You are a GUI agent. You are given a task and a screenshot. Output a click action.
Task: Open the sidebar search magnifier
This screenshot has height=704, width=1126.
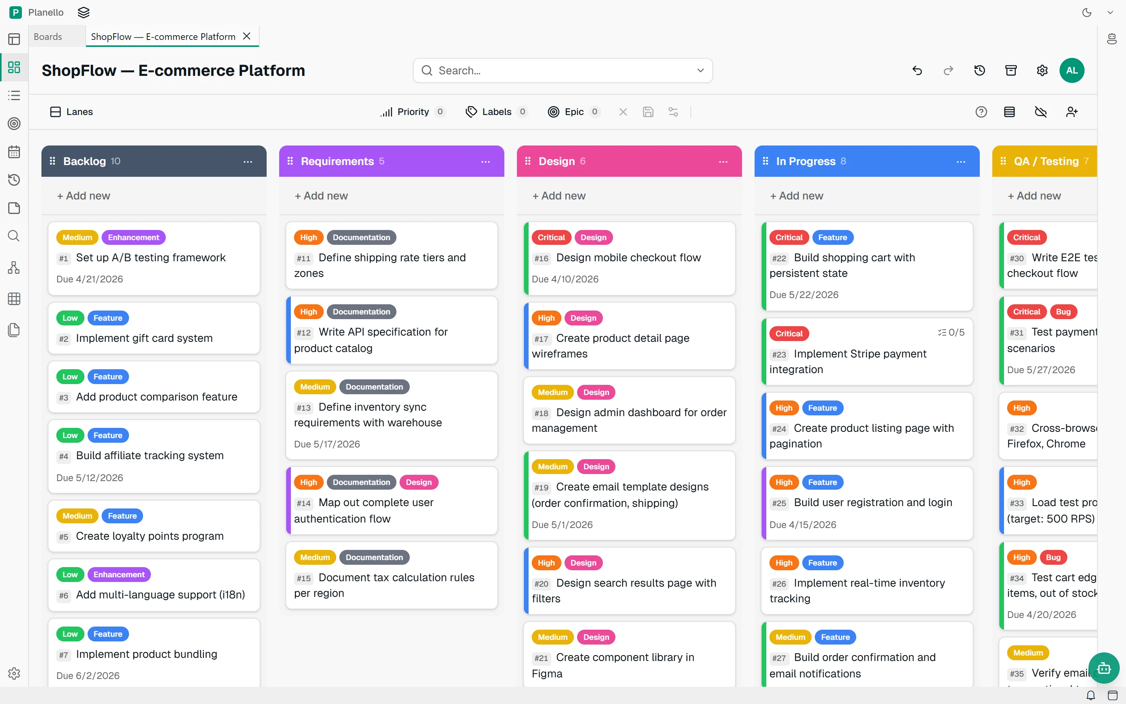(x=14, y=236)
